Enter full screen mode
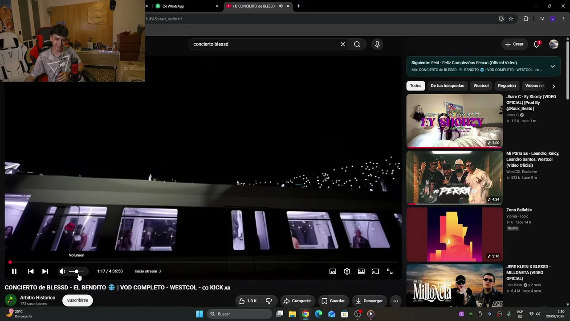The image size is (570, 321). click(x=390, y=271)
